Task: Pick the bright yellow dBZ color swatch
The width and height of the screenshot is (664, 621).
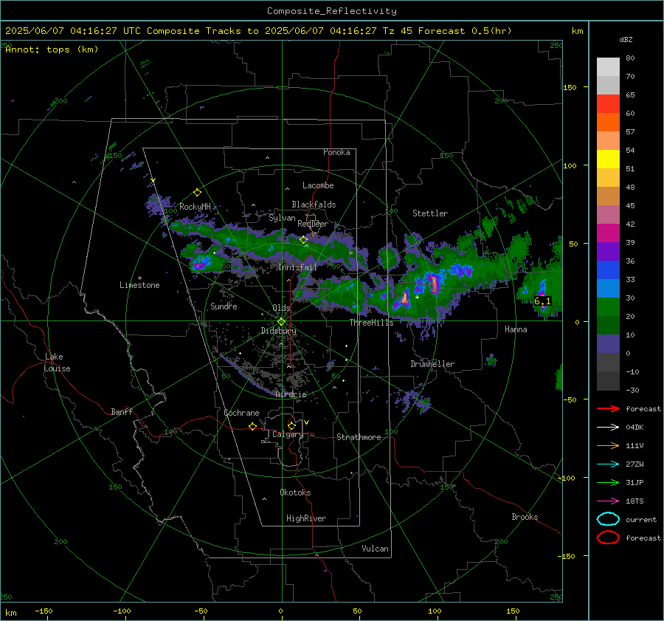Action: (608, 159)
